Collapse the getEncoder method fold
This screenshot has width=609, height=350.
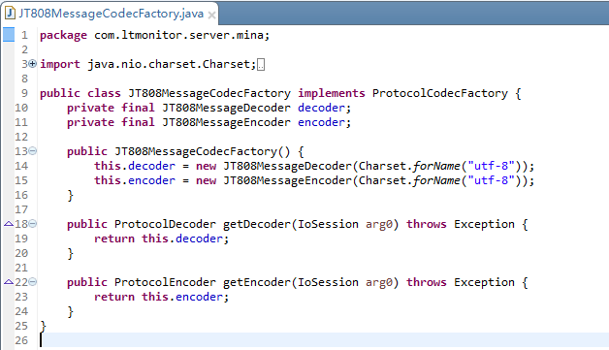[33, 281]
